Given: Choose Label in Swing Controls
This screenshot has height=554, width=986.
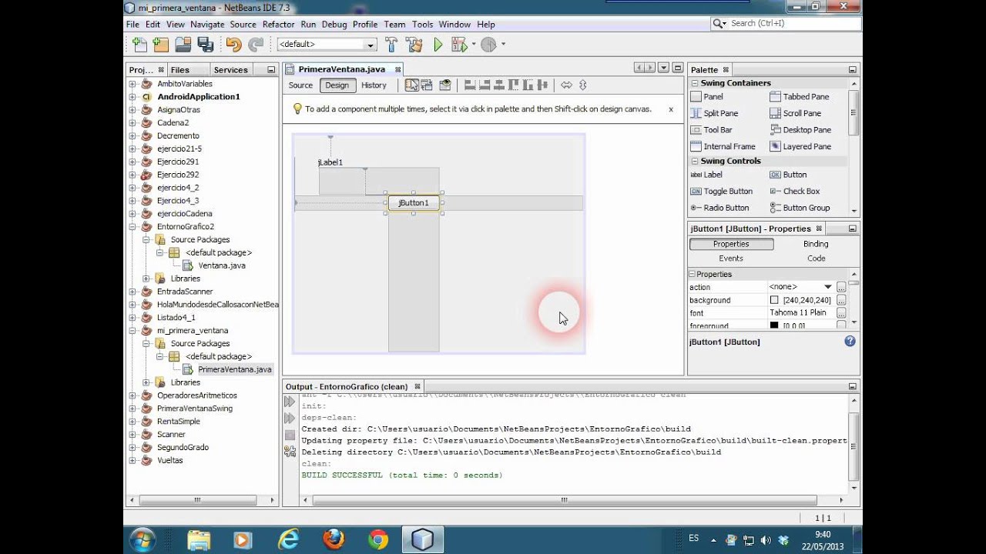Looking at the screenshot, I should click(706, 175).
